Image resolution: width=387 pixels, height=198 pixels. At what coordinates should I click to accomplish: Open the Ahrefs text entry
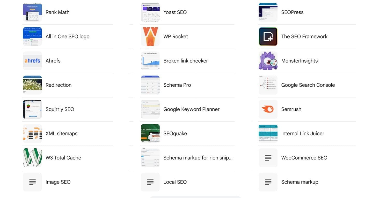(x=53, y=61)
